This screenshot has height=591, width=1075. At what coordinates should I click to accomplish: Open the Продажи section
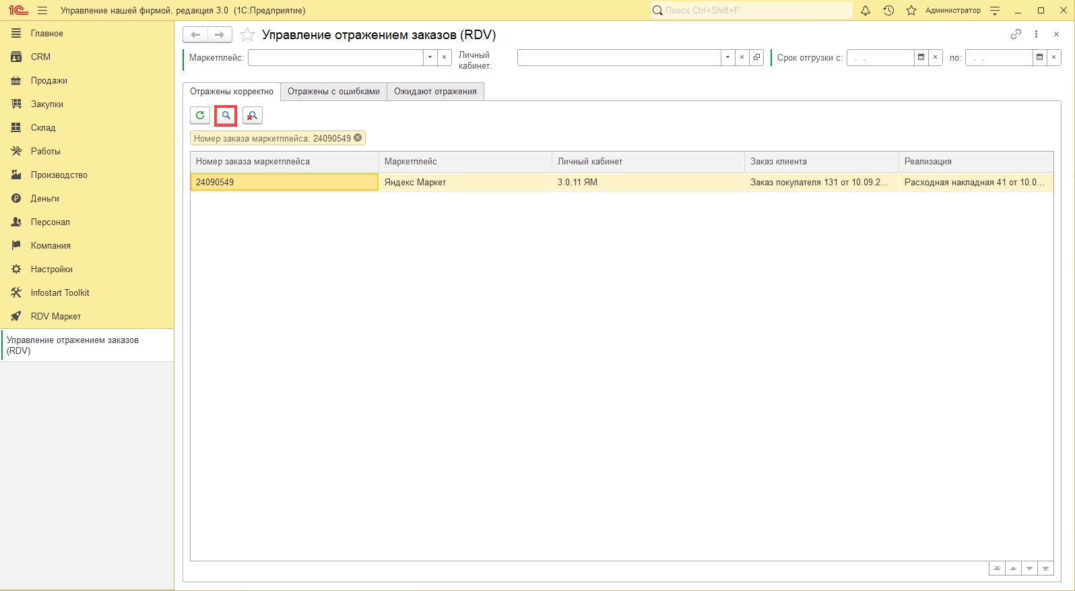point(48,80)
